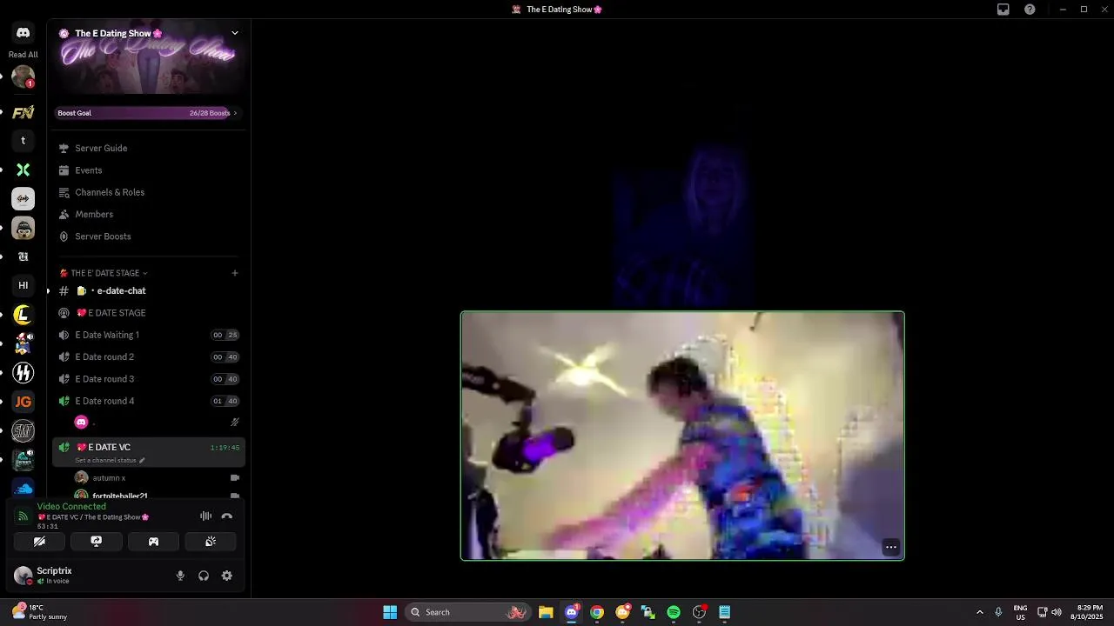Toggle microphone mute
The image size is (1114, 626).
tap(180, 576)
